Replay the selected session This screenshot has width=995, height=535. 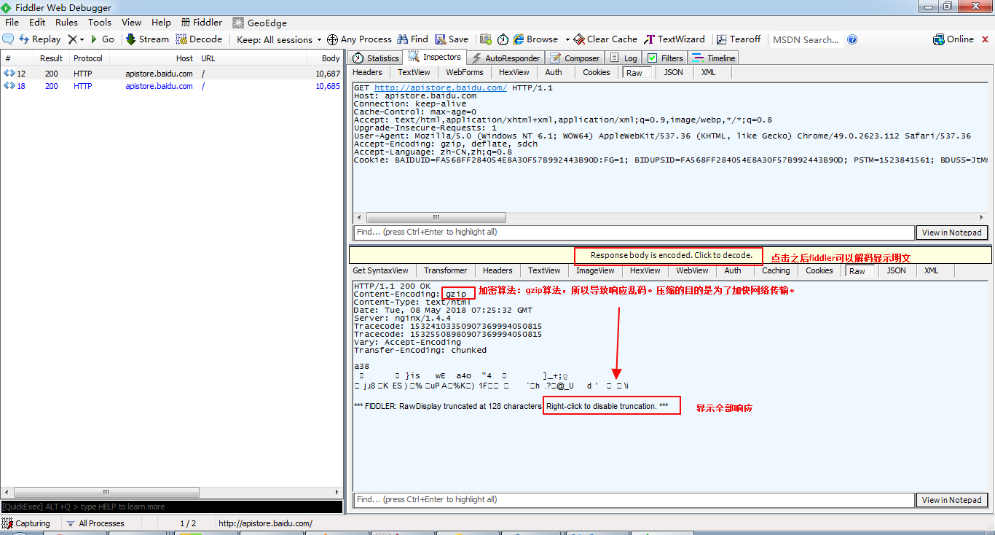39,39
